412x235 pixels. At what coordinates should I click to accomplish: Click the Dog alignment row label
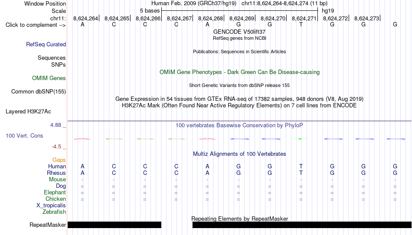61,186
